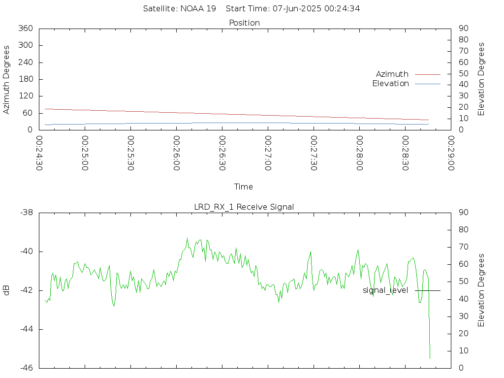This screenshot has height=378, width=504.
Task: Click the red Azimuth legend line sample
Action: coord(428,75)
